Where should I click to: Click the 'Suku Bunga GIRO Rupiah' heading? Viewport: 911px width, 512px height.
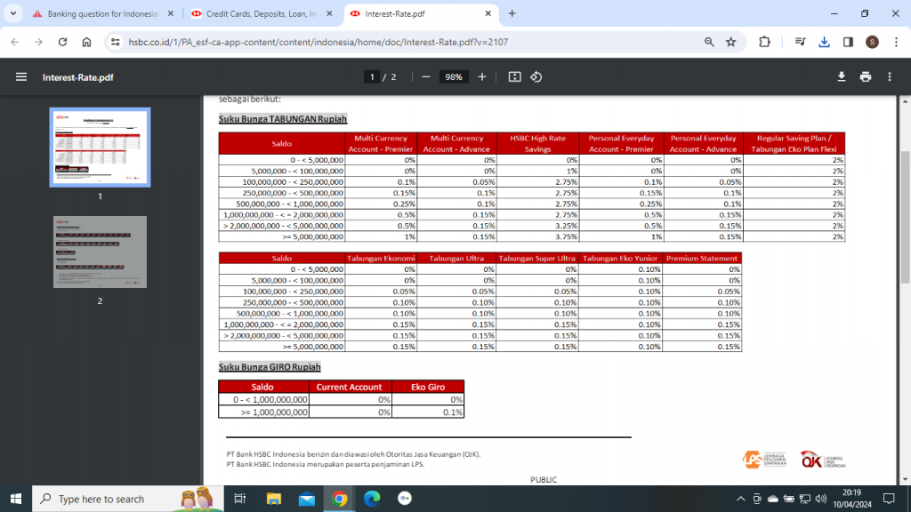pos(270,366)
